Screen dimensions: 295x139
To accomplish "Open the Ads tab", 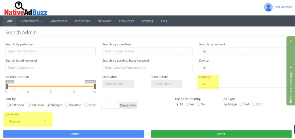I will pyautogui.click(x=10, y=21).
